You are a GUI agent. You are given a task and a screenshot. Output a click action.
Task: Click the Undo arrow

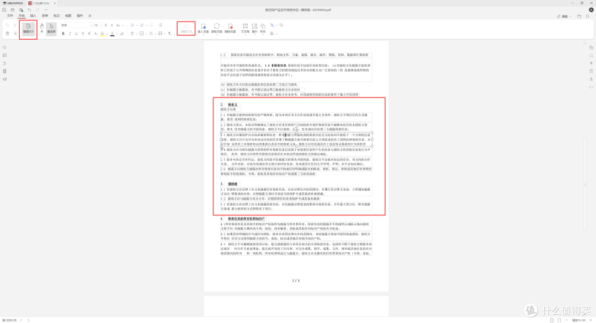29,10
